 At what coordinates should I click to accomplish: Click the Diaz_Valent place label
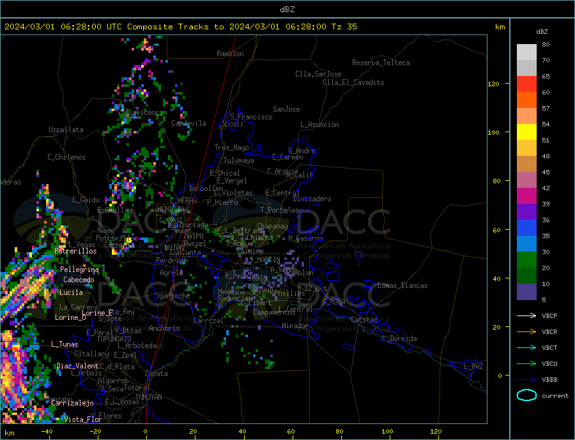click(x=77, y=366)
